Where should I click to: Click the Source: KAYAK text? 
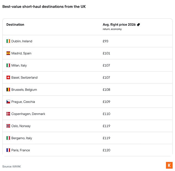pyautogui.click(x=12, y=166)
